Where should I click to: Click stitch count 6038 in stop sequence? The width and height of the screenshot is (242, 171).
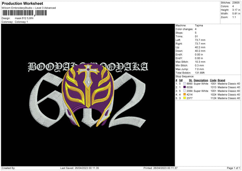coord(190,87)
